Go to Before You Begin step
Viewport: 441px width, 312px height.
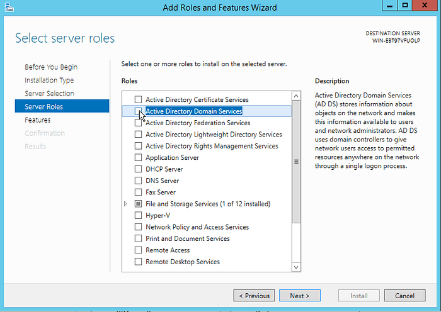coord(51,67)
